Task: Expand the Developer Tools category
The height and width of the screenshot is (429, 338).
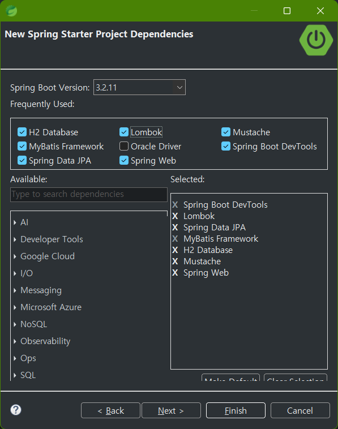Action: click(15, 239)
